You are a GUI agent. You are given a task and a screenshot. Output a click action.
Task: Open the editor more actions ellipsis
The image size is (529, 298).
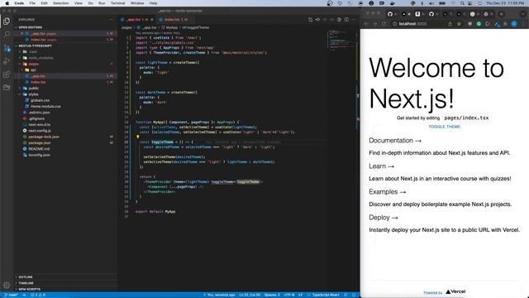pos(354,20)
